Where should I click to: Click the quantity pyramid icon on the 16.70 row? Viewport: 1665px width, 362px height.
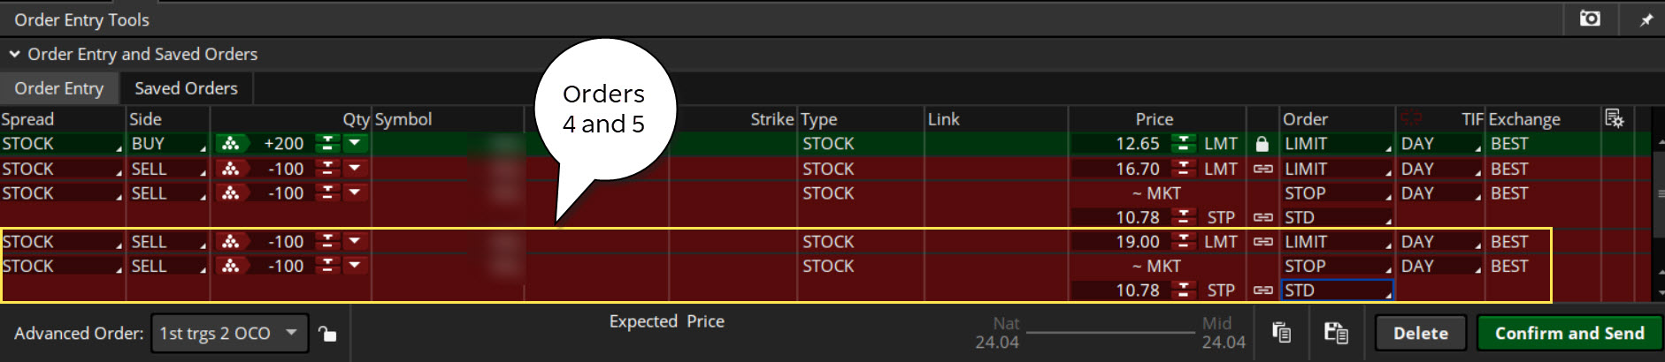(231, 169)
